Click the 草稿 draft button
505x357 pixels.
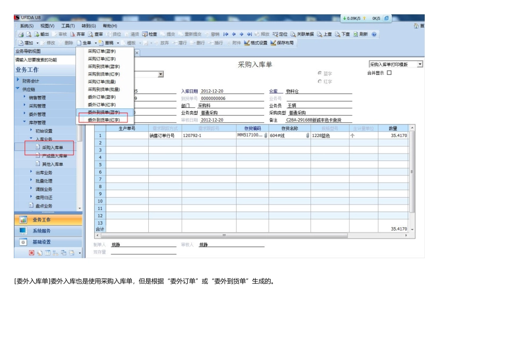click(x=106, y=43)
